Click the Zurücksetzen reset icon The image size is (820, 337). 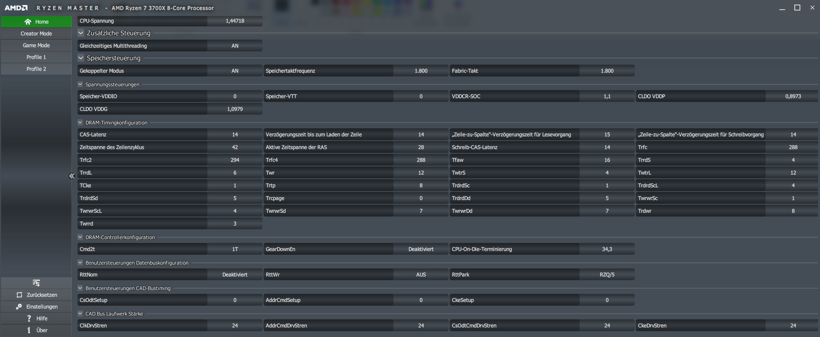point(19,295)
